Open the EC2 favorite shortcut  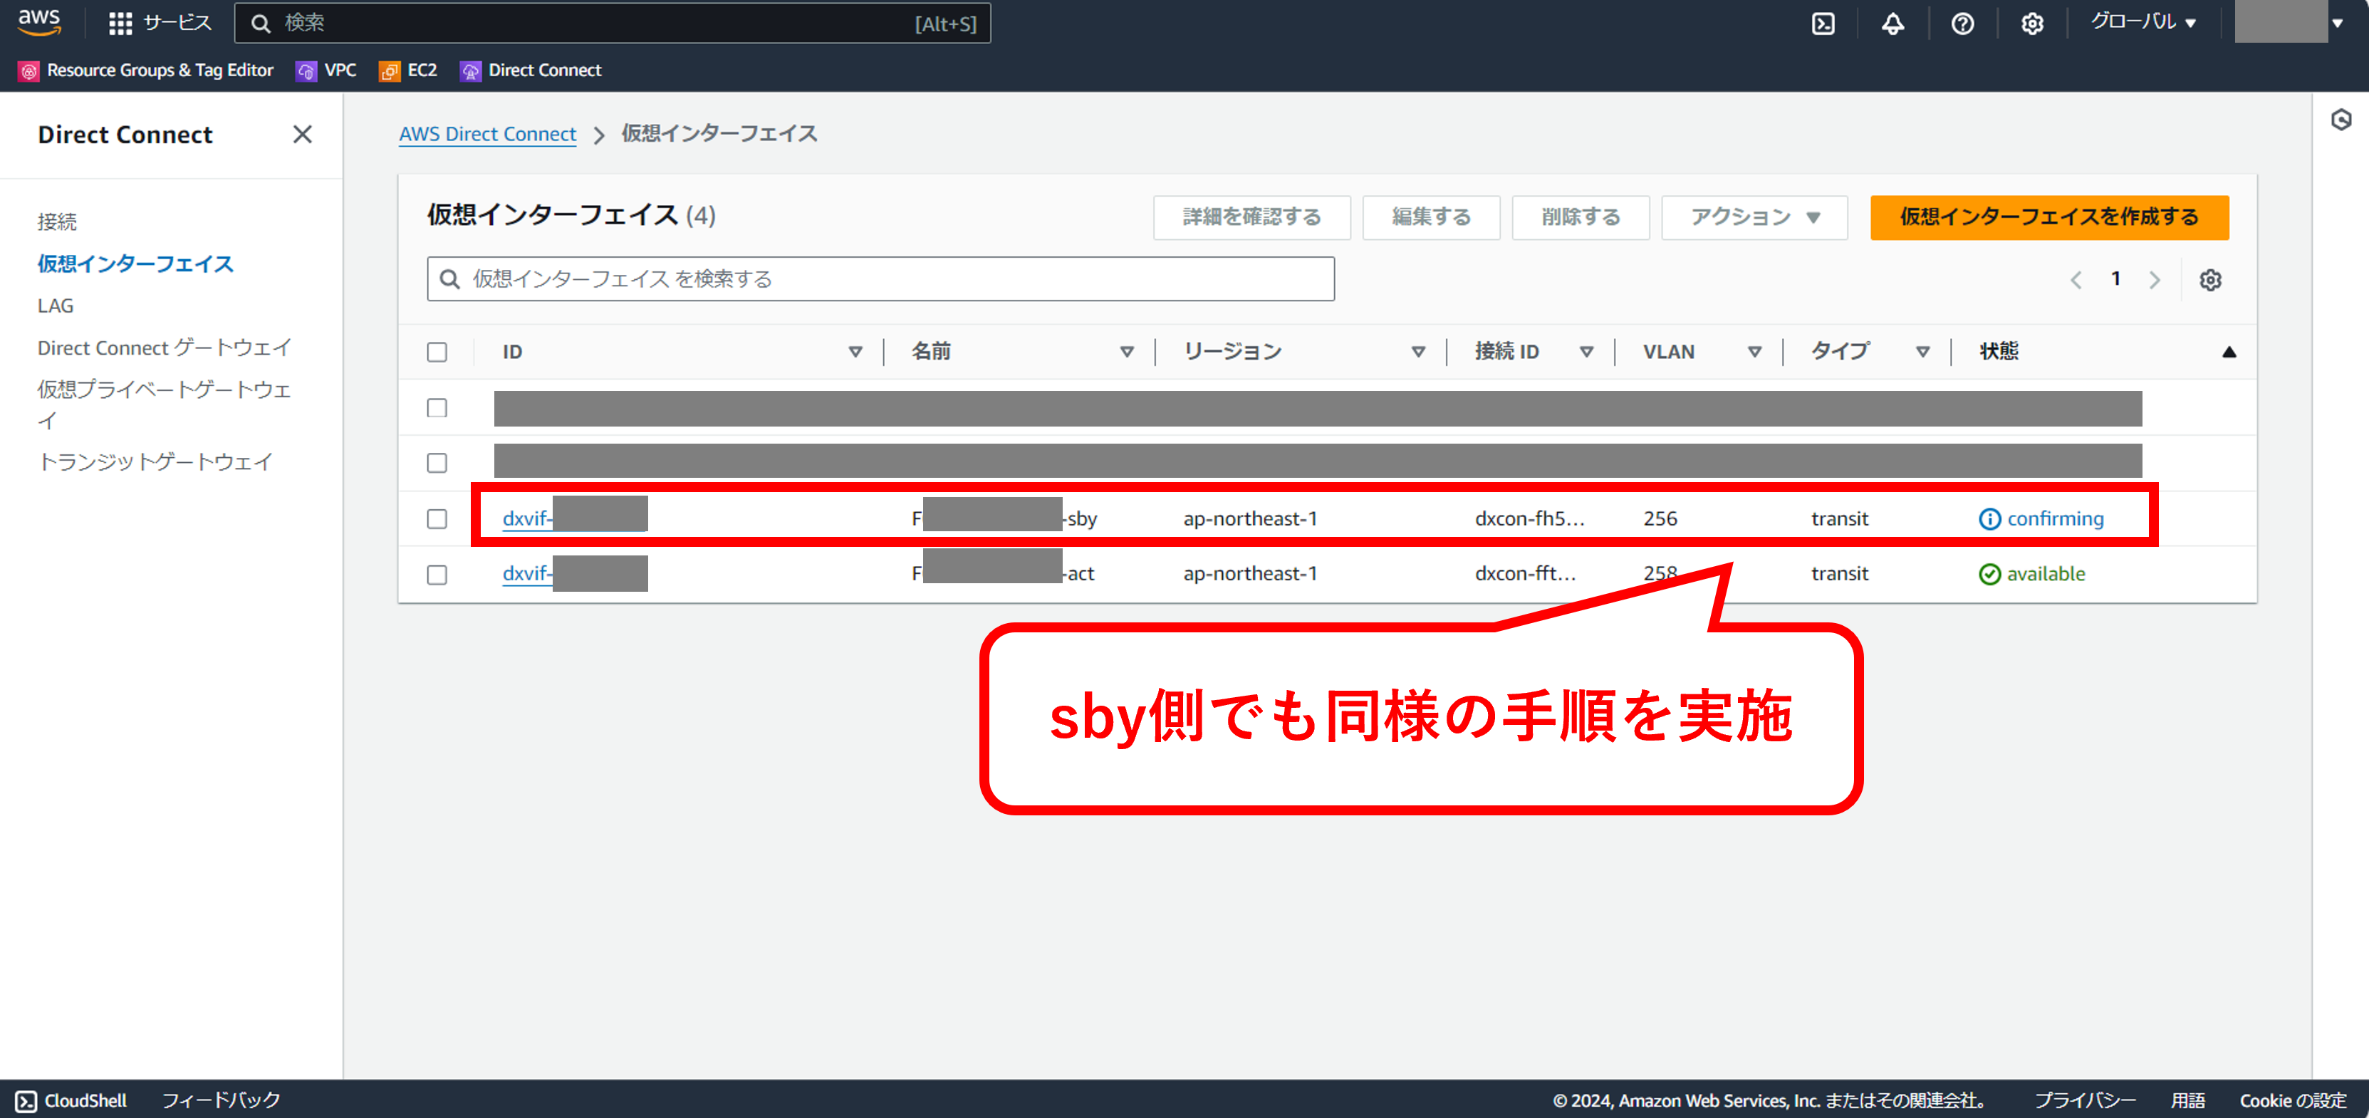(408, 70)
